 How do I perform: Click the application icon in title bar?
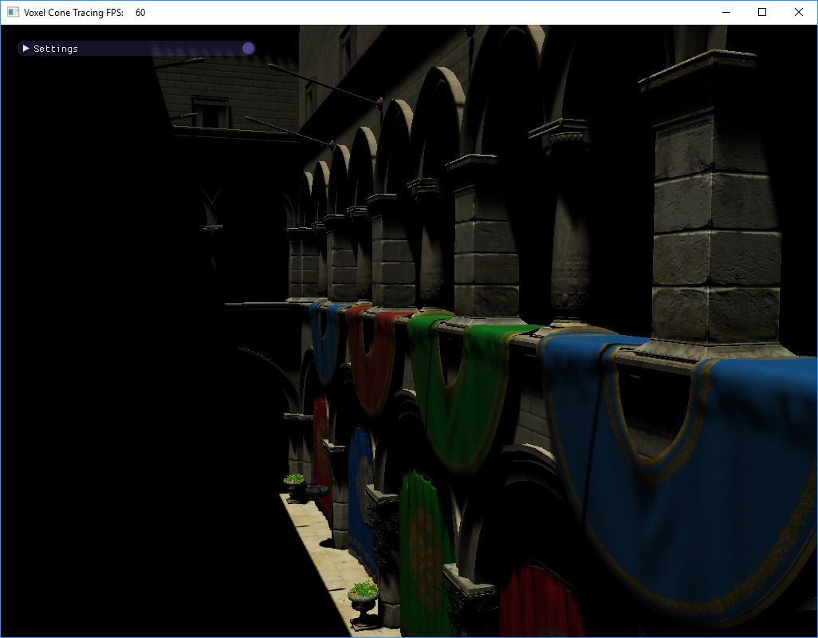13,12
